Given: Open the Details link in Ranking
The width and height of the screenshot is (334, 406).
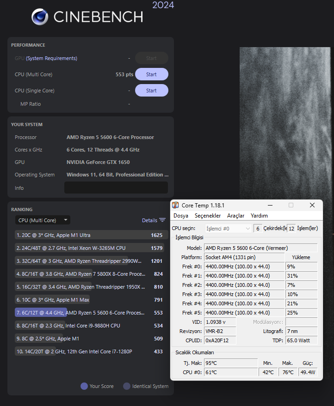Looking at the screenshot, I should click(149, 220).
